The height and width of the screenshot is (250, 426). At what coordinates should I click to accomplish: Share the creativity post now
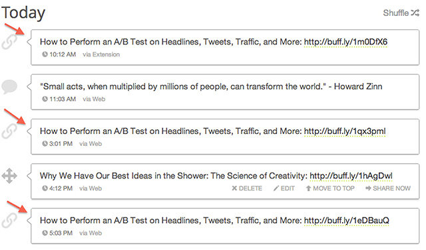coord(388,188)
